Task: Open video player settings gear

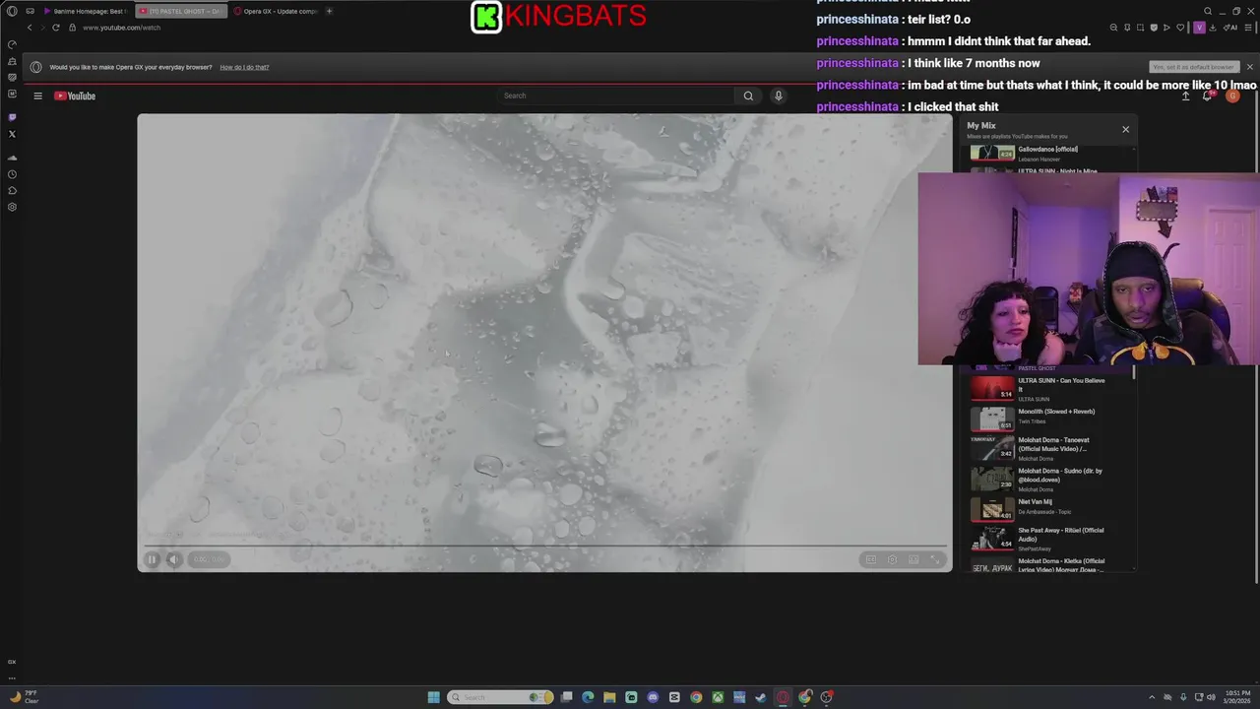Action: (892, 559)
